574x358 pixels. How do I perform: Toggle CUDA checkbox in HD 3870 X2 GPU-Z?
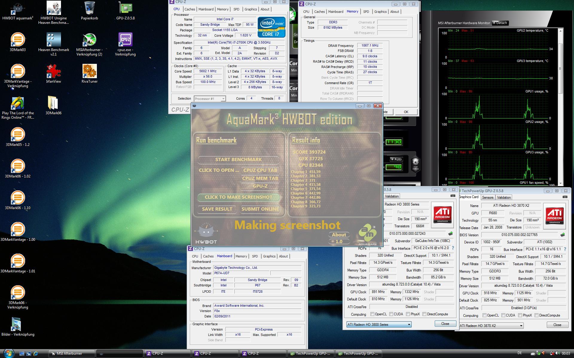tap(503, 315)
